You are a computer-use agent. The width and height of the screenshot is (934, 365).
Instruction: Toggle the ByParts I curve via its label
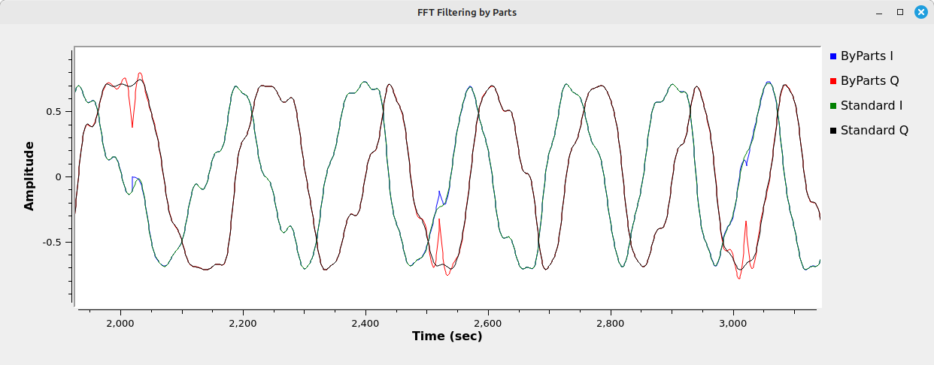point(867,56)
